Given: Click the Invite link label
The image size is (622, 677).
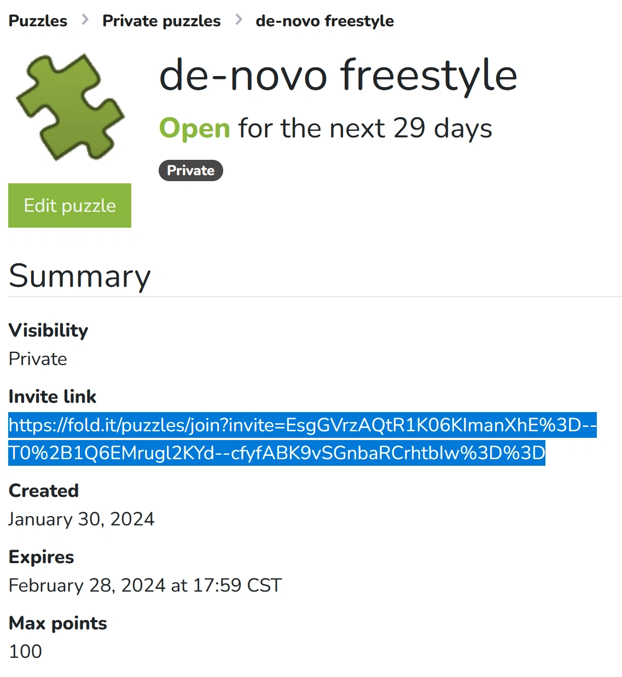Looking at the screenshot, I should pyautogui.click(x=53, y=396).
